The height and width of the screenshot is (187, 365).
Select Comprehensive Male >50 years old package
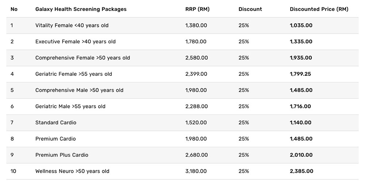(x=79, y=90)
